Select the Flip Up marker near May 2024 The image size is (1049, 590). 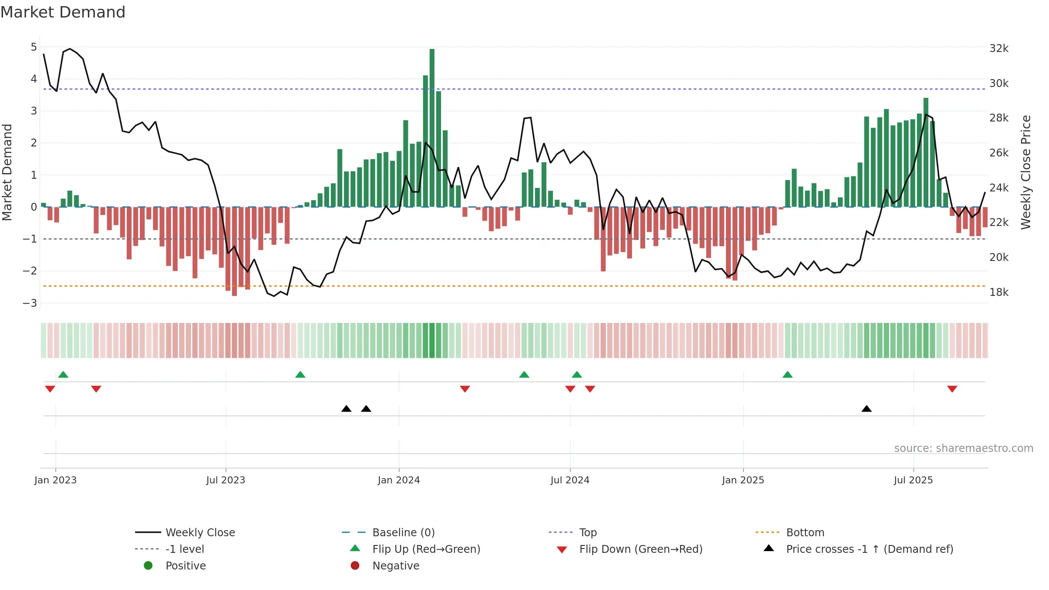pos(524,375)
